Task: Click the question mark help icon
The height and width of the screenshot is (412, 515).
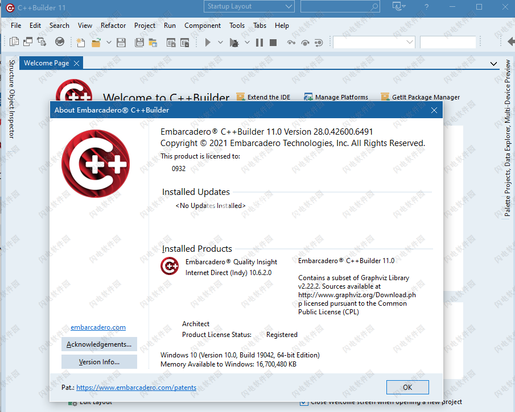Action: point(426,7)
